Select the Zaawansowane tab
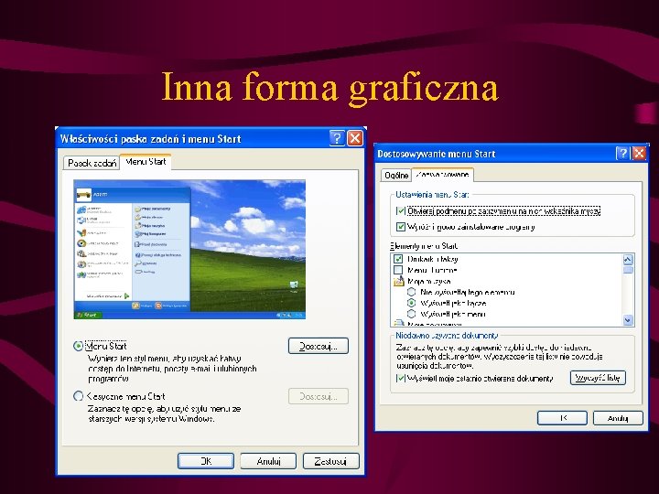 pos(443,175)
